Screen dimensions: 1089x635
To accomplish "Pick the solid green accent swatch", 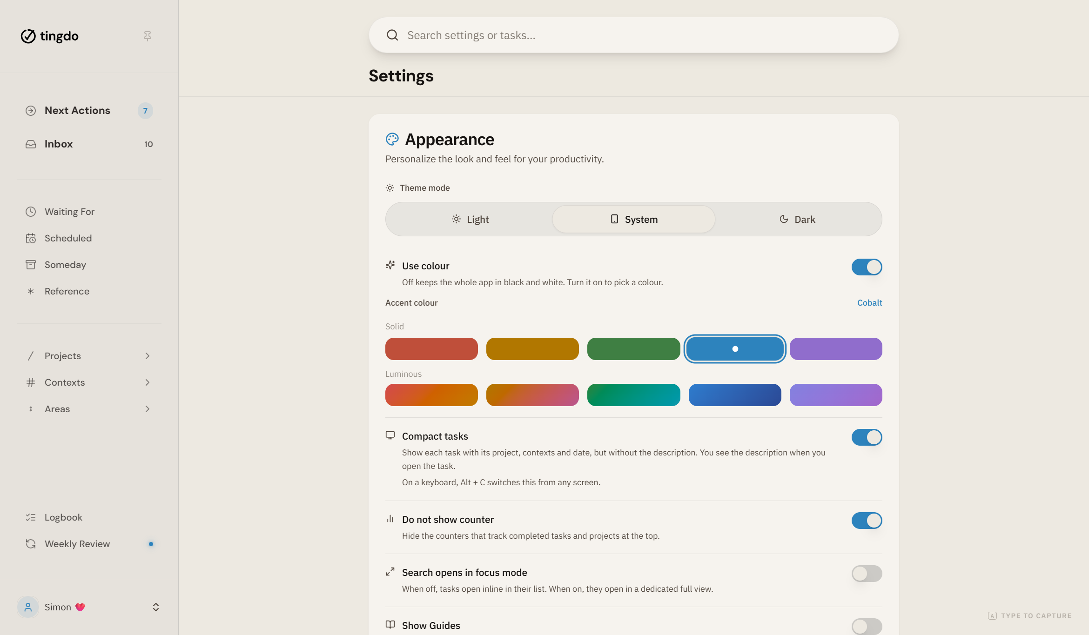I will [633, 349].
